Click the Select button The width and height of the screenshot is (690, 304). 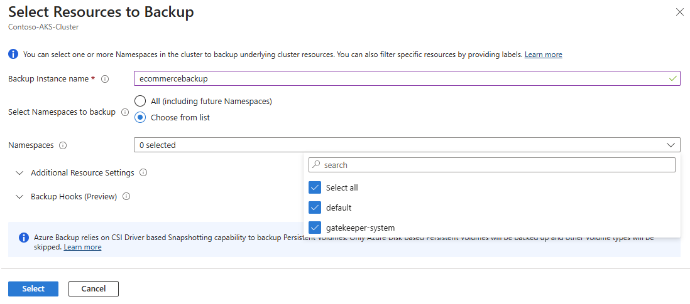point(33,289)
